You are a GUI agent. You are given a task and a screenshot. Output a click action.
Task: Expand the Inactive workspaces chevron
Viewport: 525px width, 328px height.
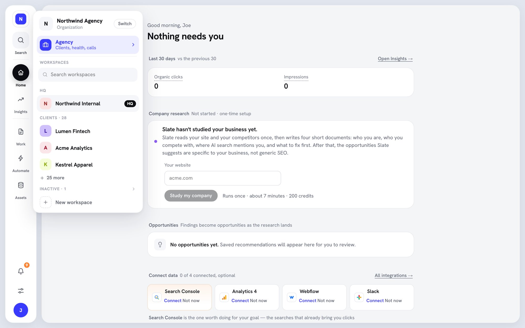pyautogui.click(x=134, y=189)
